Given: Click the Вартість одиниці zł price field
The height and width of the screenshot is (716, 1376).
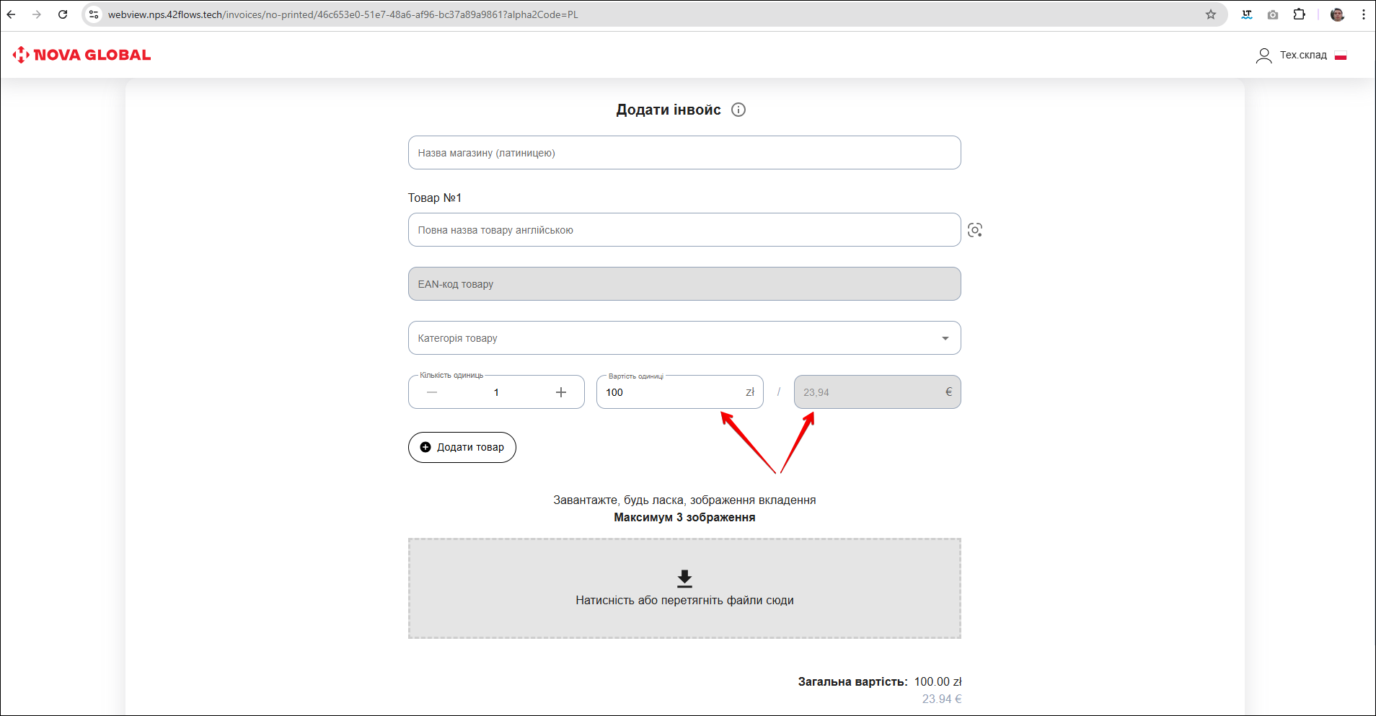Looking at the screenshot, I should 671,392.
